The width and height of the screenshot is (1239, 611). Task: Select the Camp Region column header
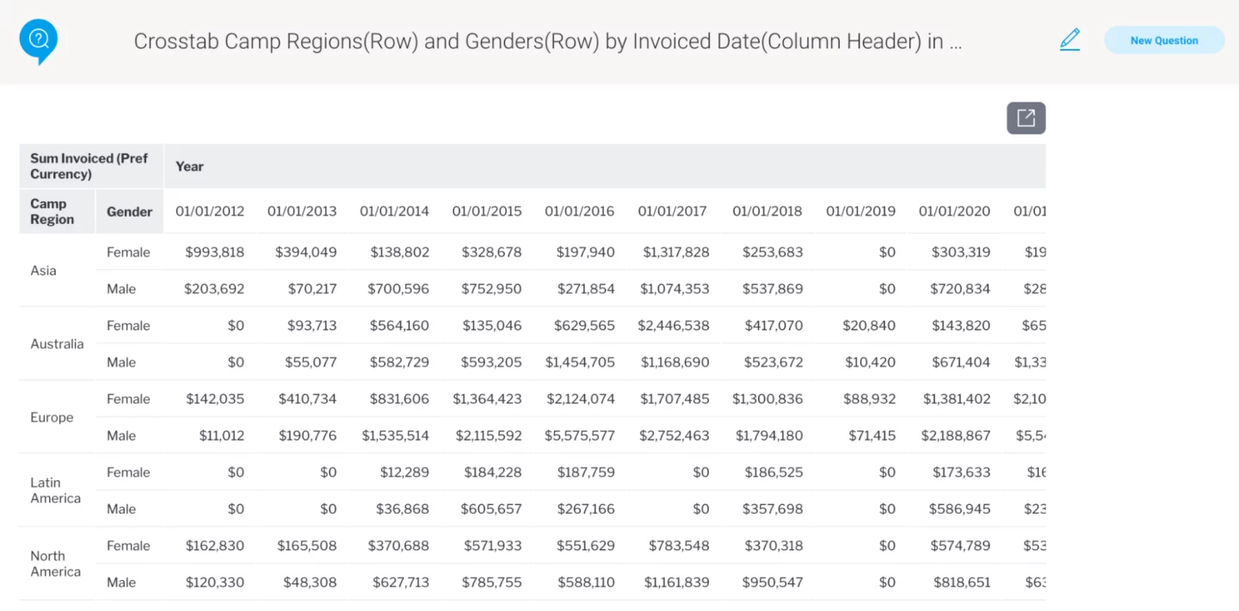(x=52, y=212)
